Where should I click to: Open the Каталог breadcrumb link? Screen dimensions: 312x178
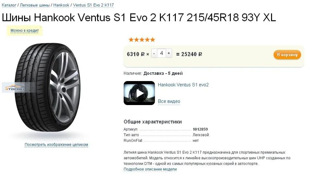coord(9,5)
